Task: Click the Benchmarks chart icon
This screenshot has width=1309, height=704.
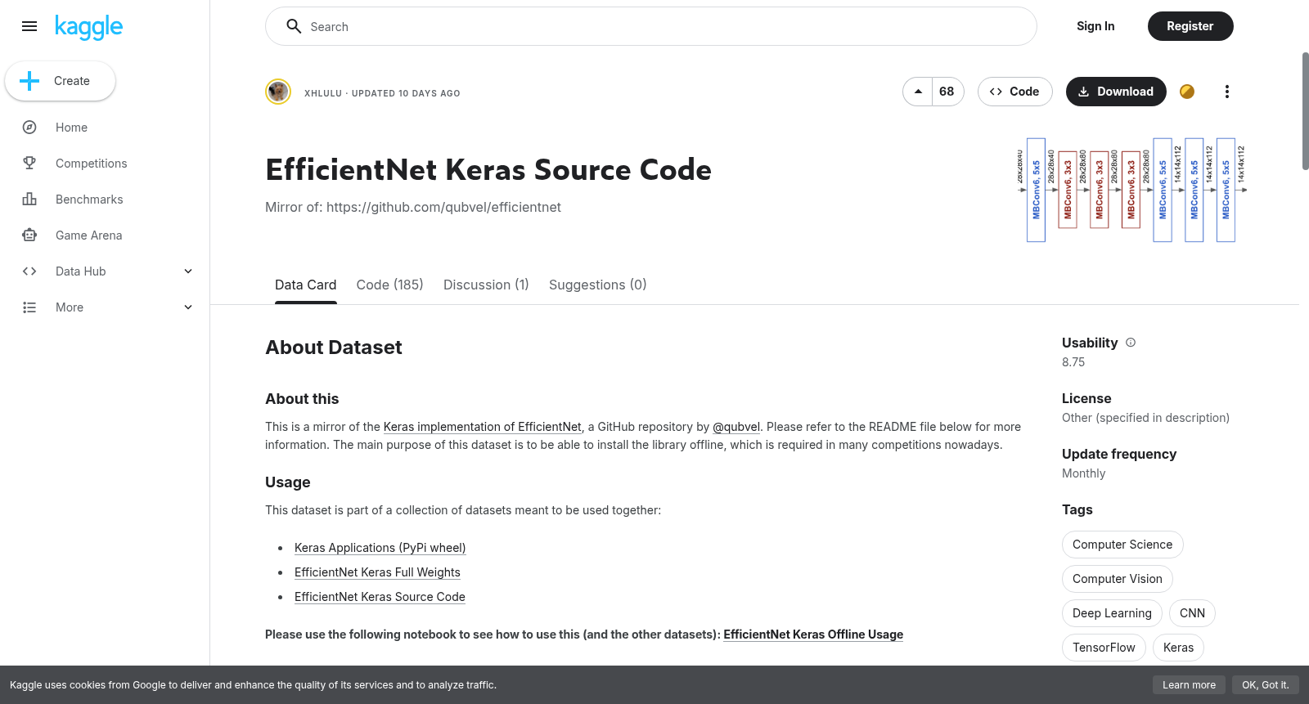Action: (29, 200)
